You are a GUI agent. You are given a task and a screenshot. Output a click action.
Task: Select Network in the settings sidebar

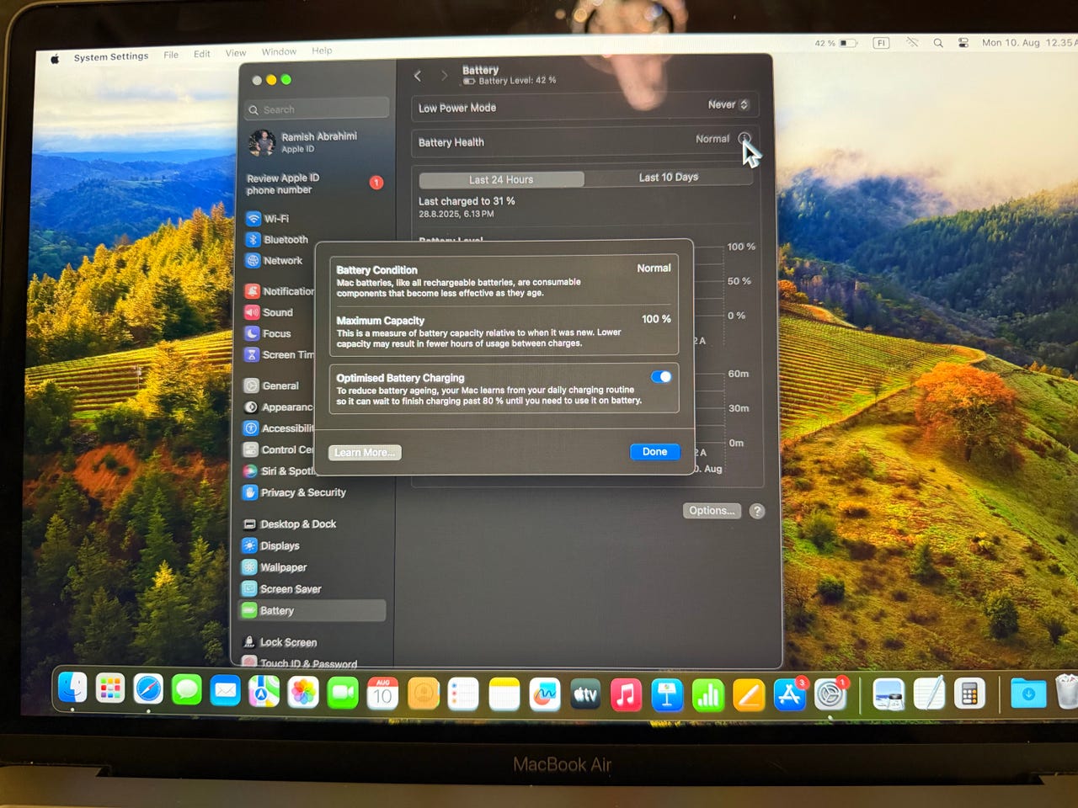(x=274, y=260)
